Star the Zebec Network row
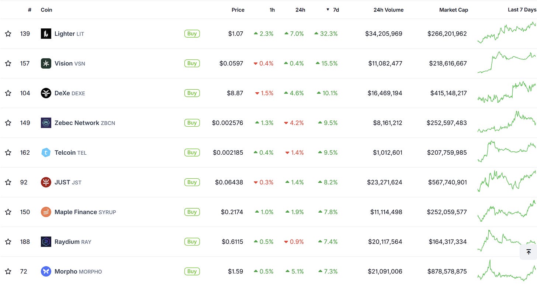Screen dimensions: 537x285 point(8,123)
